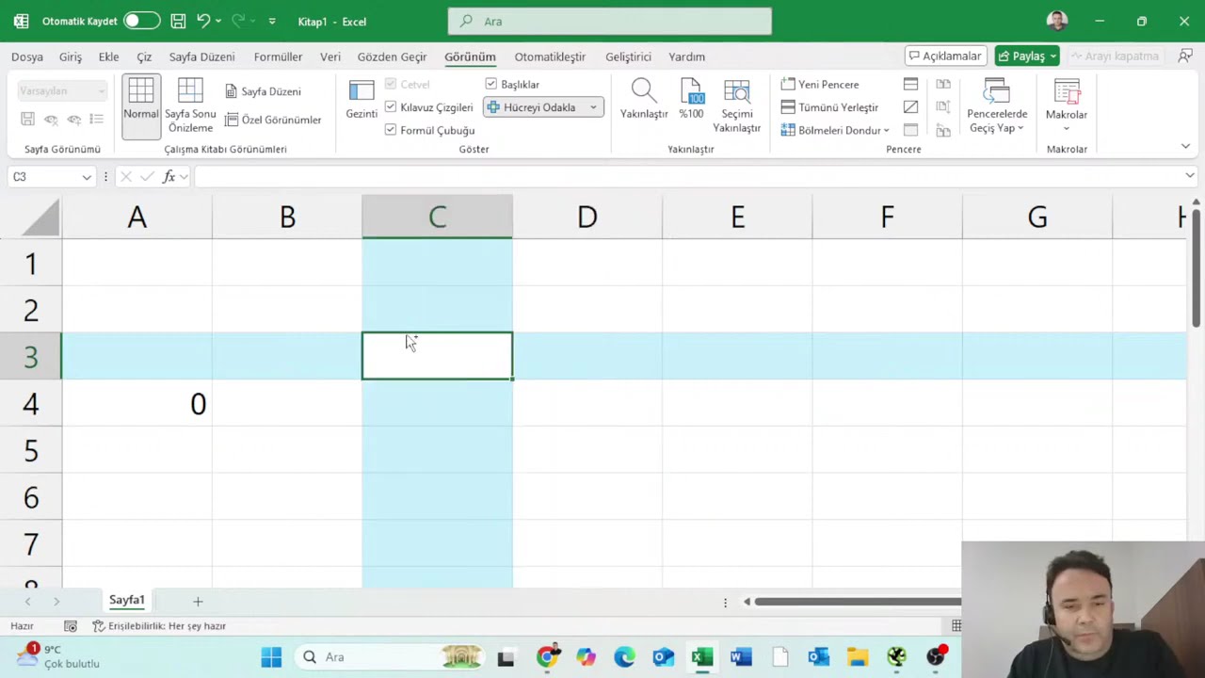Switch to the Giriş tab
This screenshot has width=1205, height=678.
point(71,56)
